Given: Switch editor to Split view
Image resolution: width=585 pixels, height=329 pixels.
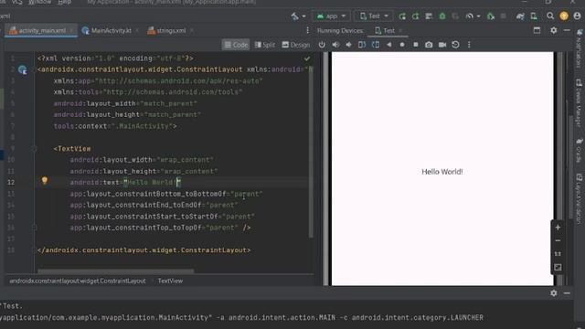Looking at the screenshot, I should click(x=265, y=45).
